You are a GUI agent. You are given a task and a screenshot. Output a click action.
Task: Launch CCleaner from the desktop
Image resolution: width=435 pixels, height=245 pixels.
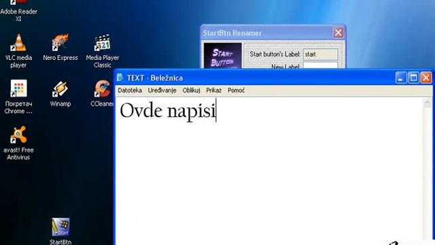(102, 94)
